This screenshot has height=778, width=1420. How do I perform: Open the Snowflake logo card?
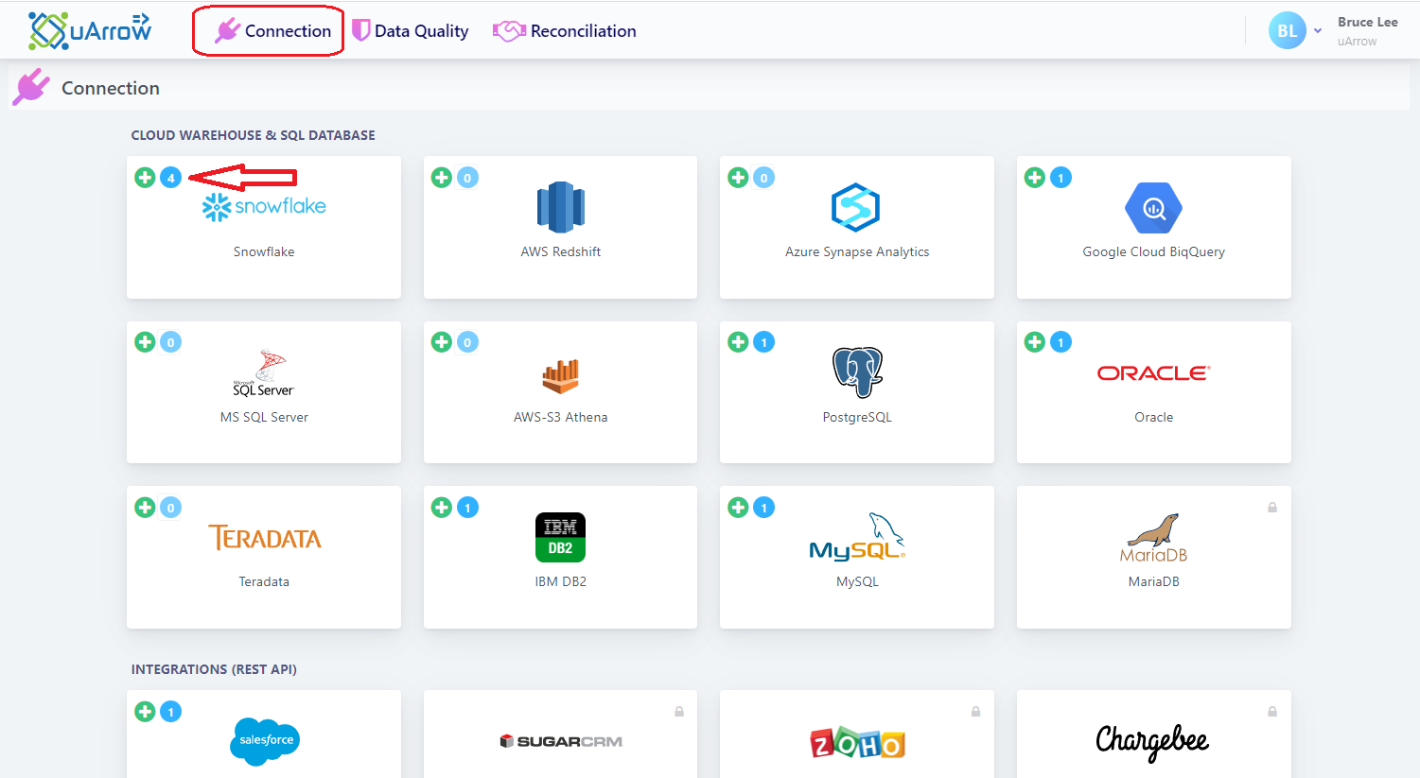click(264, 206)
